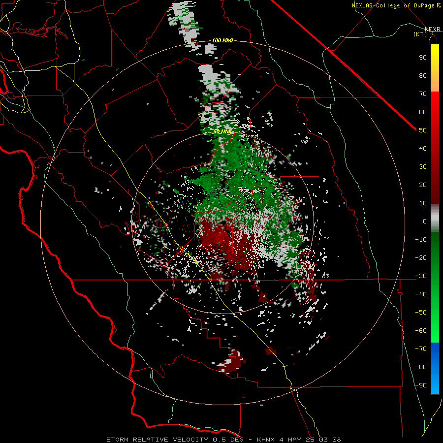Click the yellow-orange band of the color bar

(x=435, y=68)
